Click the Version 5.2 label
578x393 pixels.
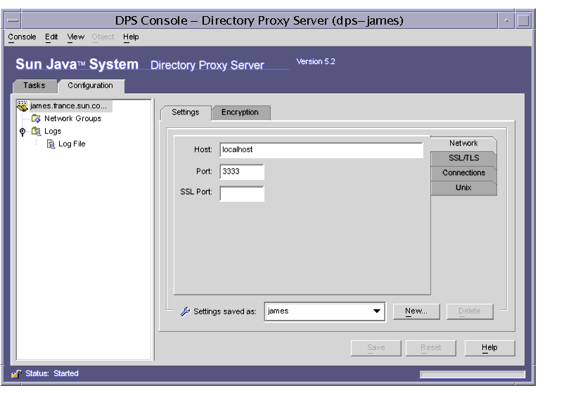pyautogui.click(x=316, y=62)
